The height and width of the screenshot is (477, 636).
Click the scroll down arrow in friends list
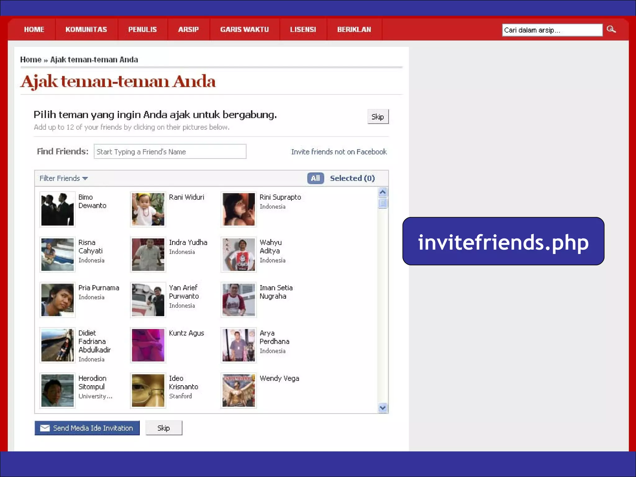(x=383, y=408)
